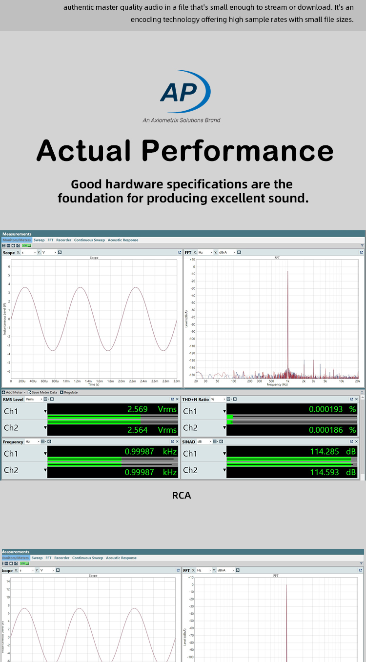Image resolution: width=366 pixels, height=662 pixels.
Task: Pop out the Scope panel in the RCA window
Action: (180, 253)
